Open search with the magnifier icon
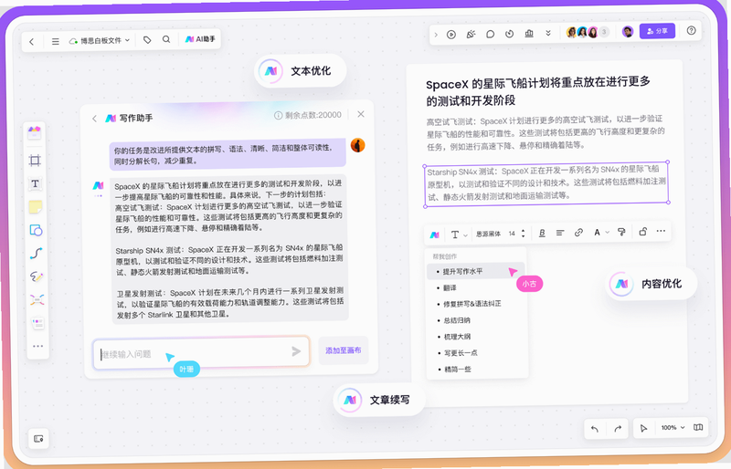The width and height of the screenshot is (731, 469). (166, 39)
